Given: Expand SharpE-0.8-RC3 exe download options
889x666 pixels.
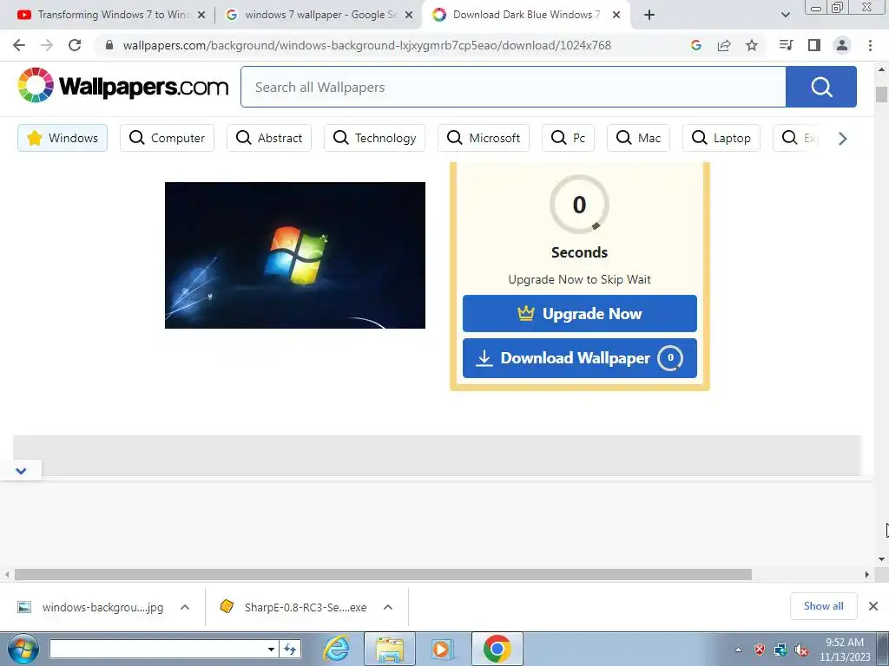Looking at the screenshot, I should [x=388, y=607].
